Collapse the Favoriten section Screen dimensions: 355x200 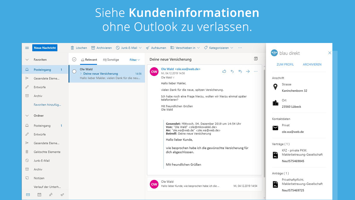(27, 60)
